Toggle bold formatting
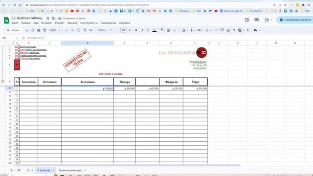The height and width of the screenshot is (176, 313). point(136,30)
